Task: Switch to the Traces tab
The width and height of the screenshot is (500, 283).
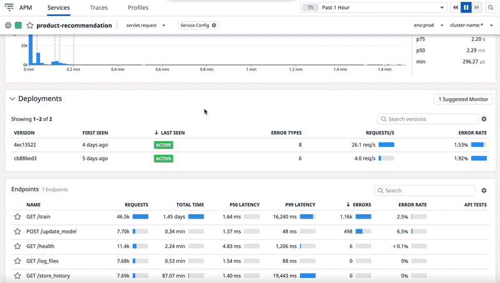Action: (99, 8)
